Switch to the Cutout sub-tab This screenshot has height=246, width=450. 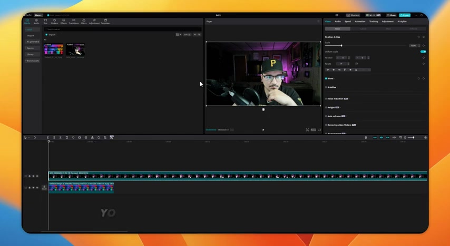pyautogui.click(x=363, y=29)
